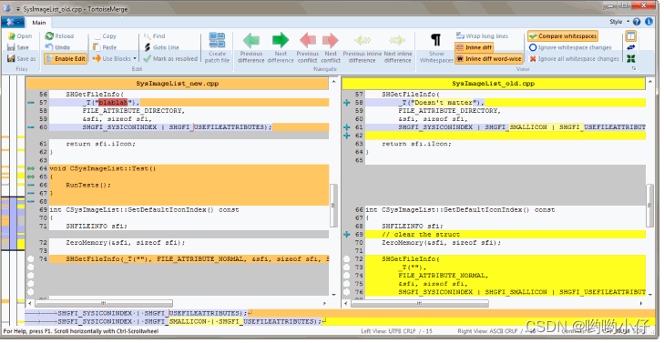The width and height of the screenshot is (664, 343).
Task: Click the left pane's scroll-down arrow
Action: [x=333, y=295]
